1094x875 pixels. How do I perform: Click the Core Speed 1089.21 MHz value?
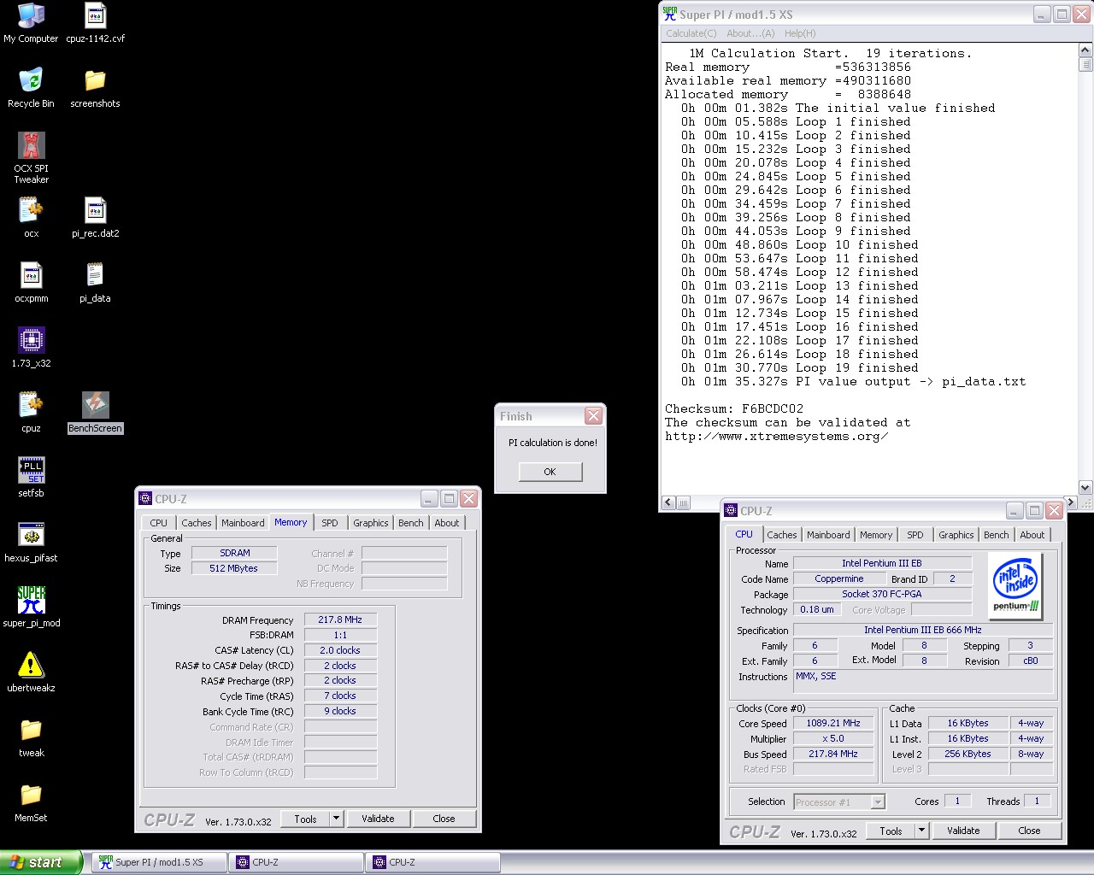click(833, 723)
